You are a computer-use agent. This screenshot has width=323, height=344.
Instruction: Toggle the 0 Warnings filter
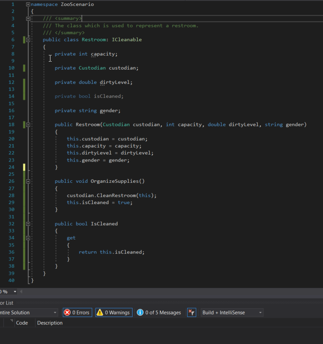pos(113,312)
